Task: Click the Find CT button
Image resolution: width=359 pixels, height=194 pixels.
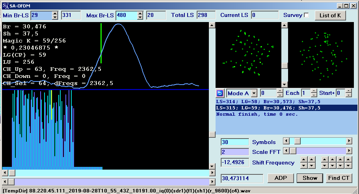Action: 339,178
